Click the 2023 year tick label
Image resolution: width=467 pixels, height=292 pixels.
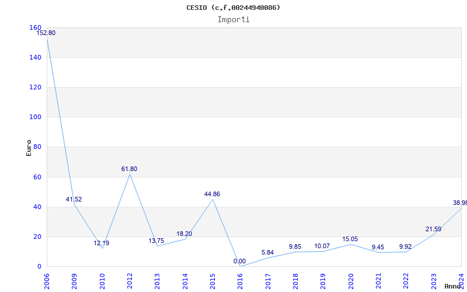(434, 281)
